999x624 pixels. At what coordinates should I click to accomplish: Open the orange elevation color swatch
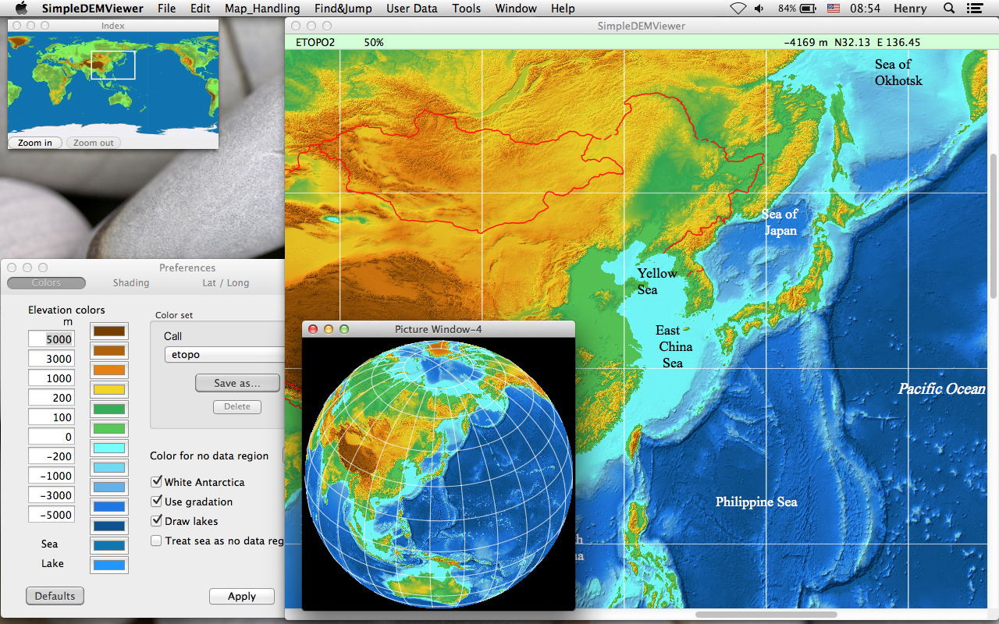[109, 370]
